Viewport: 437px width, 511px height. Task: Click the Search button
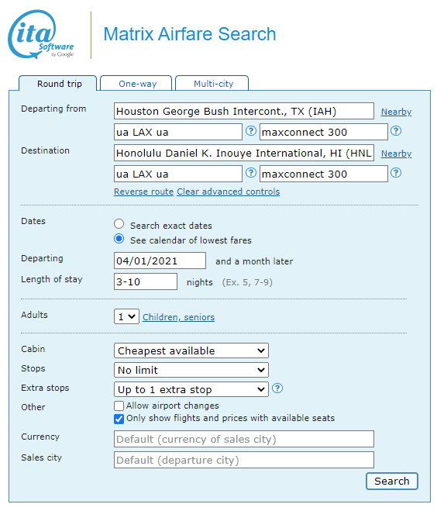pos(392,481)
